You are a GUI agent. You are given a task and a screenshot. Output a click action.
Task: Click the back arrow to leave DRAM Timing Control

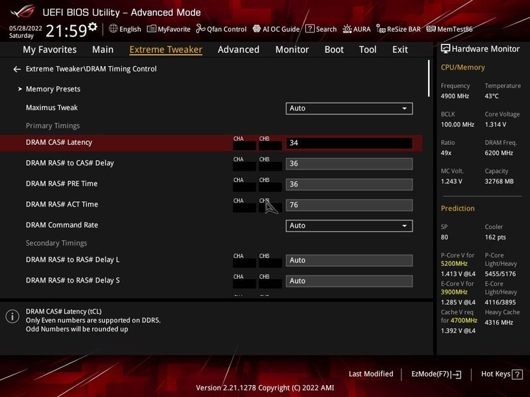click(x=17, y=67)
